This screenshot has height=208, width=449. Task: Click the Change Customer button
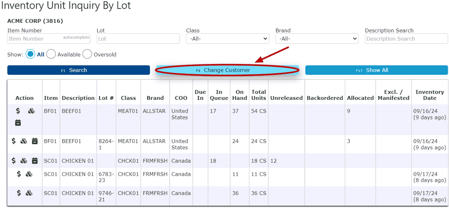[227, 70]
